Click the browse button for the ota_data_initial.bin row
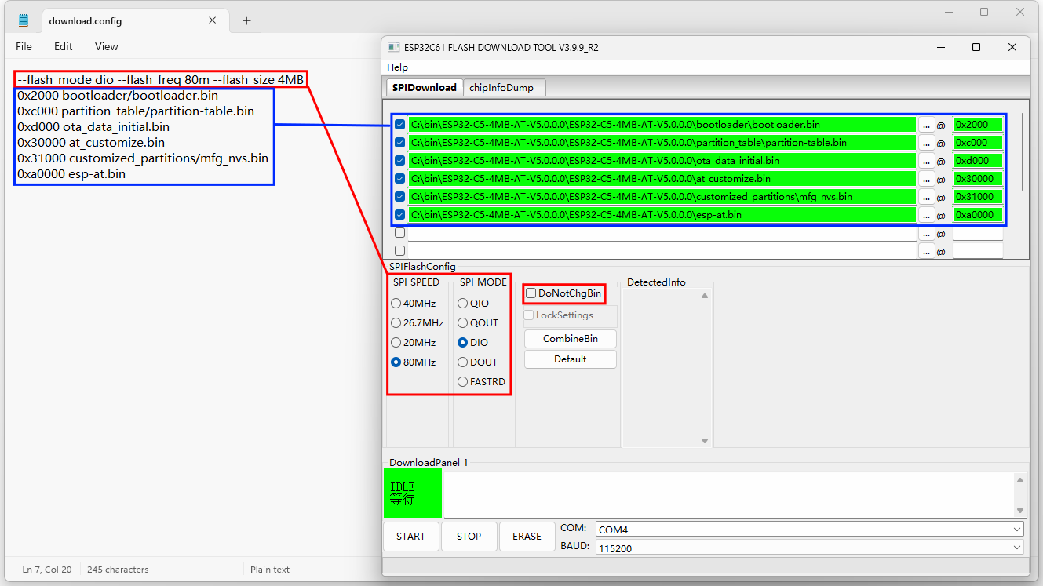Image resolution: width=1043 pixels, height=586 pixels. pyautogui.click(x=926, y=161)
